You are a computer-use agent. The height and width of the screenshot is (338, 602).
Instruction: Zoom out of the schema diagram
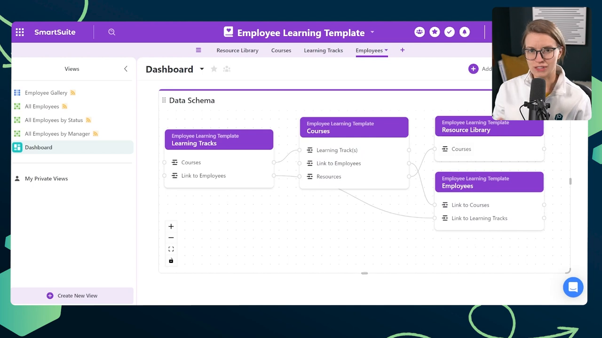tap(171, 238)
